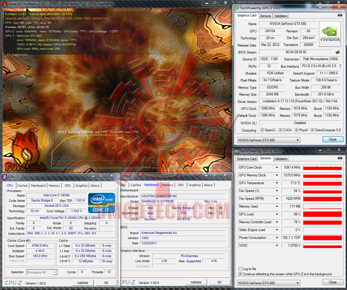
Task: Toggle the OpenCL checkbox
Action: coord(262,130)
